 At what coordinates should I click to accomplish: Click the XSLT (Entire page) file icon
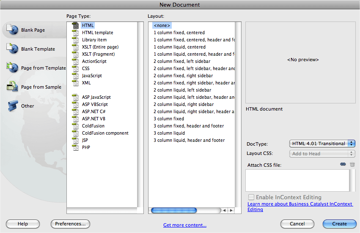(x=76, y=47)
